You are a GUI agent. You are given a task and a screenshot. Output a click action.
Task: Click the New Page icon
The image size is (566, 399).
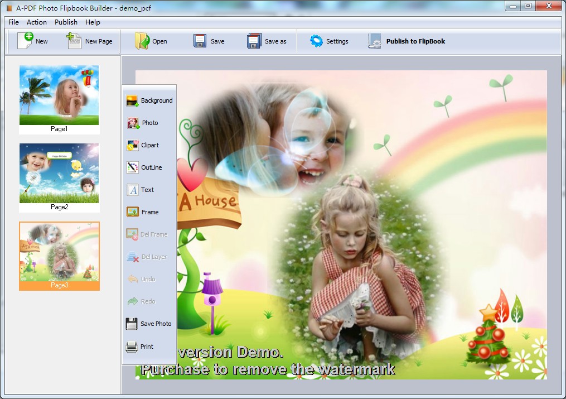pyautogui.click(x=74, y=40)
